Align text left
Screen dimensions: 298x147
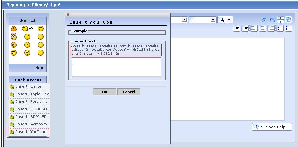click(x=254, y=28)
